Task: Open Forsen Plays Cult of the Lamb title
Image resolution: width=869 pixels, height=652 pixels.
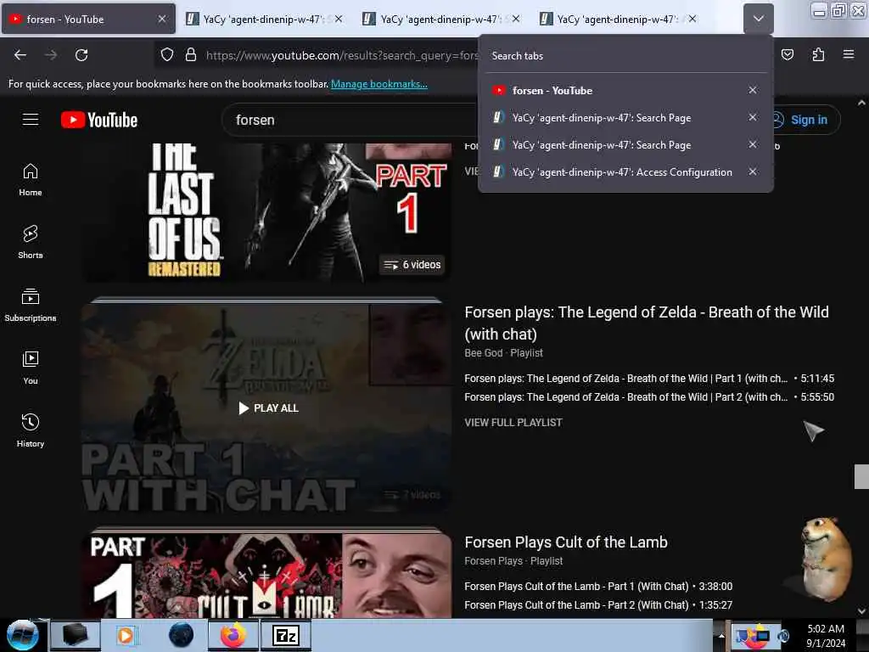Action: tap(566, 542)
